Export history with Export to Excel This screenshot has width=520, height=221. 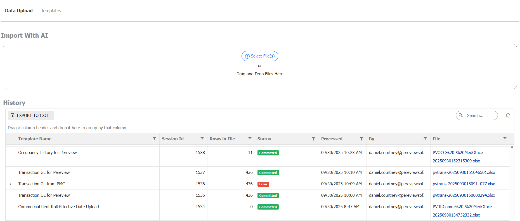(31, 116)
